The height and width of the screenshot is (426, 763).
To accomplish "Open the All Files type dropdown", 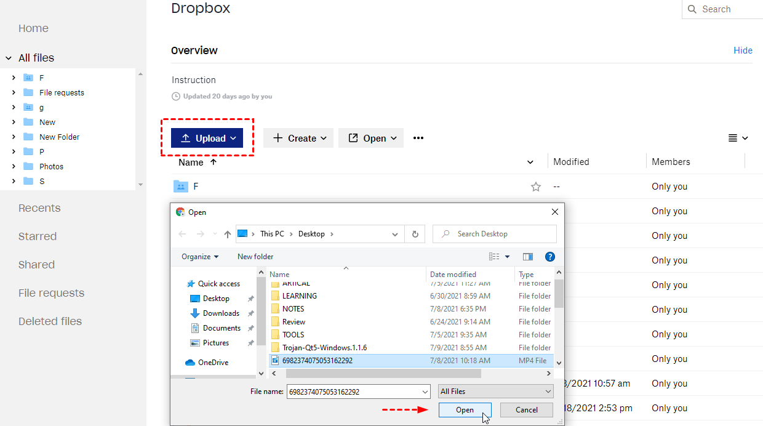I will tap(496, 392).
